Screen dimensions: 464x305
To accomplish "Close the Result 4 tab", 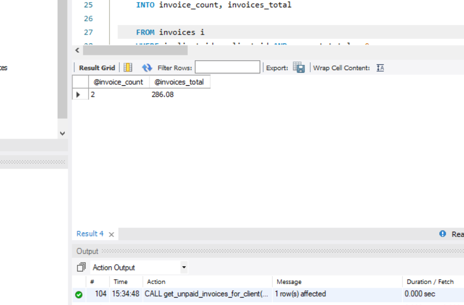I will pos(111,234).
